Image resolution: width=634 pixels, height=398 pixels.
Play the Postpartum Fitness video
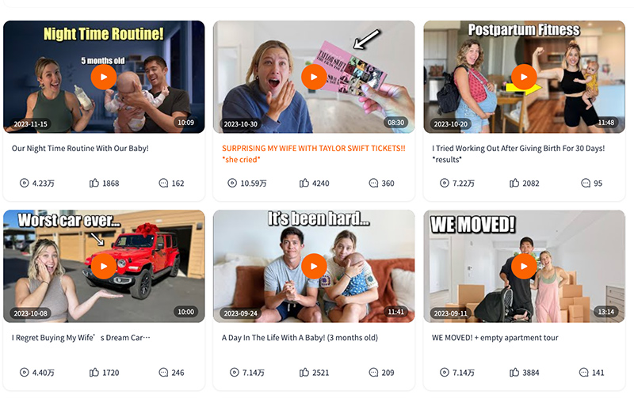pos(524,77)
